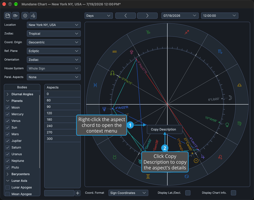This screenshot has height=200, width=254.
Task: Select the 300 aspect row
Action: tap(62, 139)
